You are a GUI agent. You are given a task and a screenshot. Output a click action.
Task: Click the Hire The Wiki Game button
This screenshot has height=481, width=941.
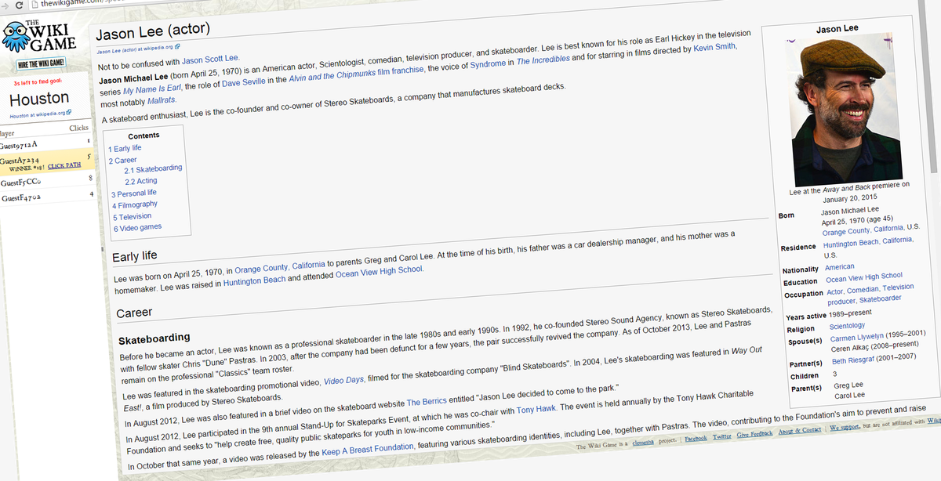[x=42, y=63]
